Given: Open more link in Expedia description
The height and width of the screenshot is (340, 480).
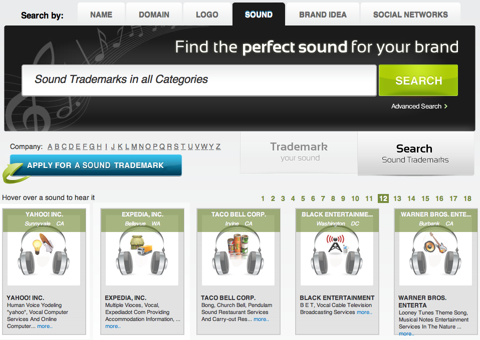Looking at the screenshot, I should [113, 326].
